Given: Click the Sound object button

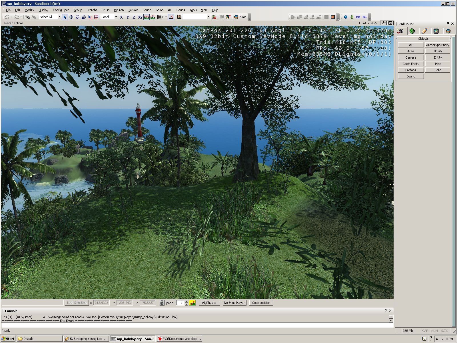Looking at the screenshot, I should (x=411, y=76).
